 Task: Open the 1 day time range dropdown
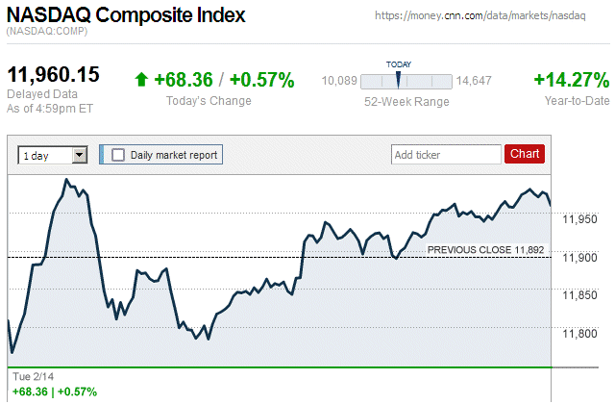pos(53,154)
